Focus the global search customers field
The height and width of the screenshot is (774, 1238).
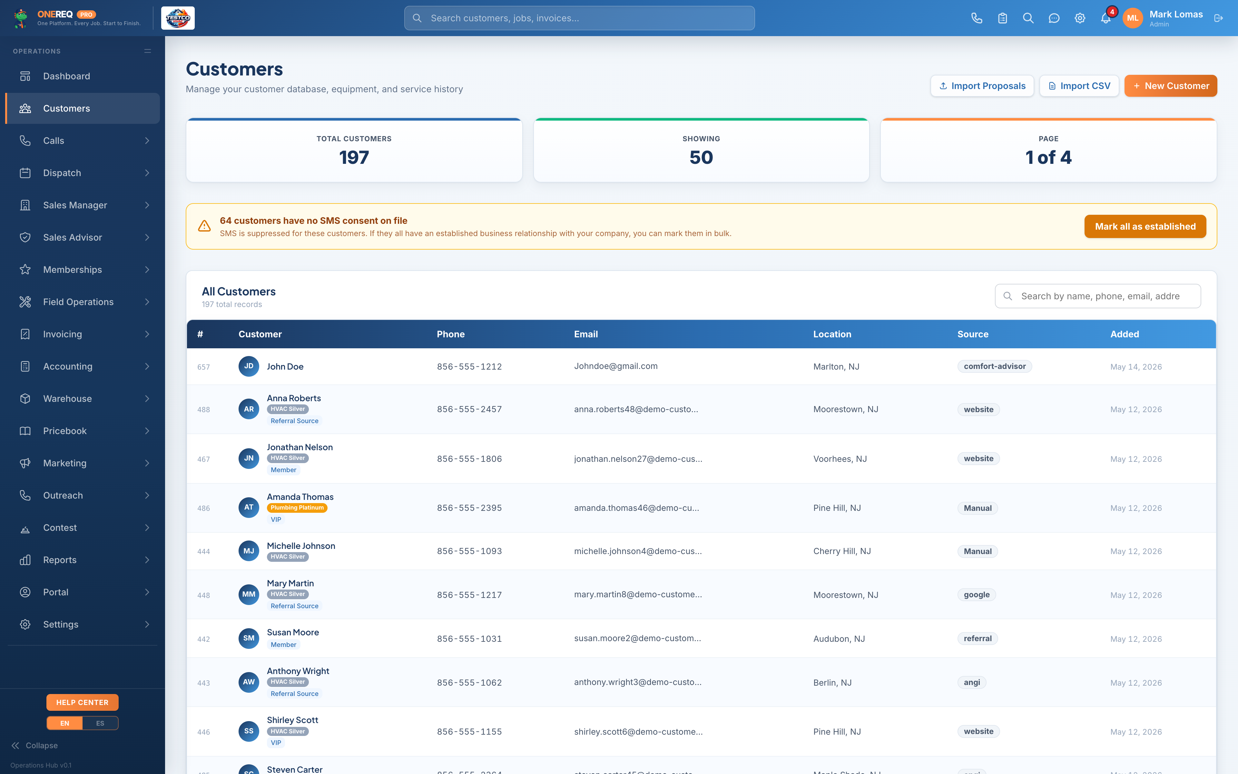[579, 18]
